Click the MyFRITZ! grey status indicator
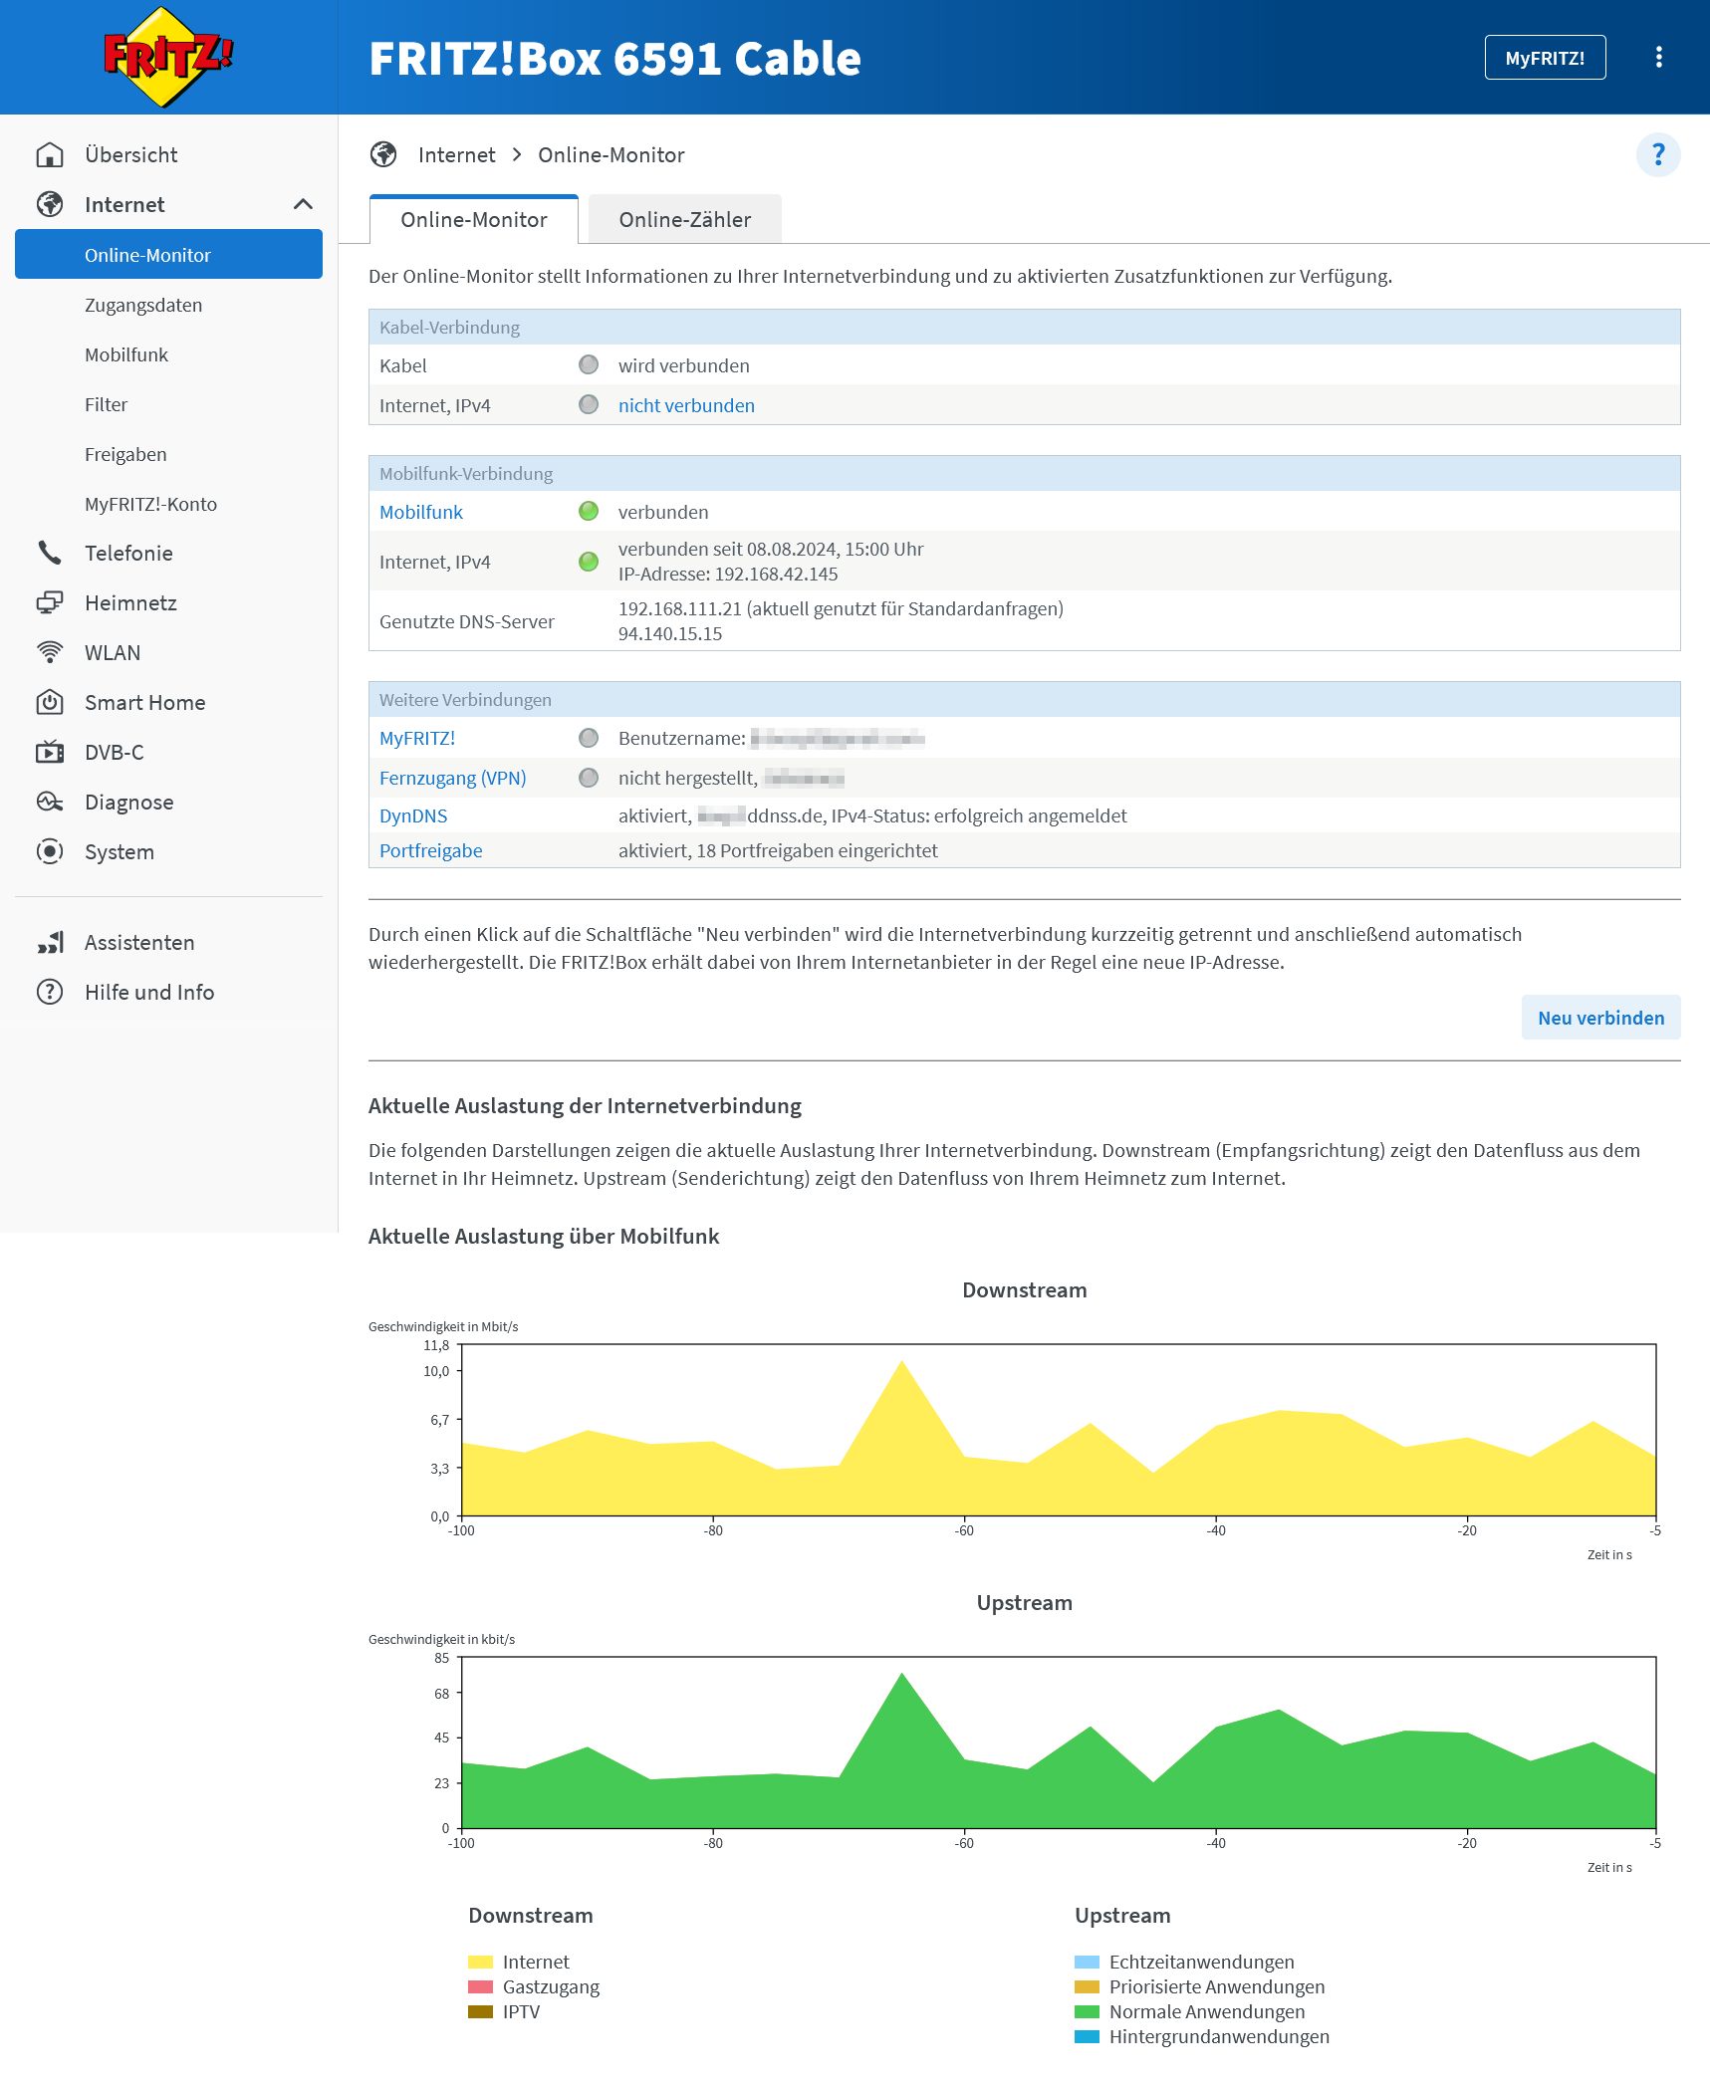The image size is (1710, 2087). 589,738
